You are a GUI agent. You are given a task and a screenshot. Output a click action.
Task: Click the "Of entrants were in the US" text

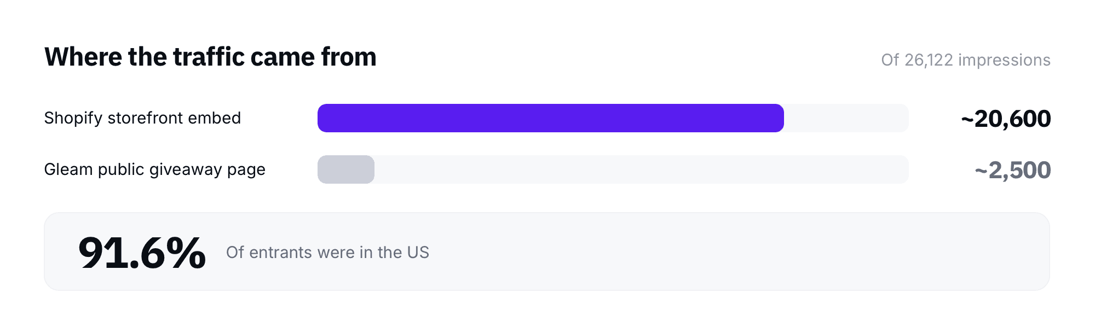pos(327,253)
